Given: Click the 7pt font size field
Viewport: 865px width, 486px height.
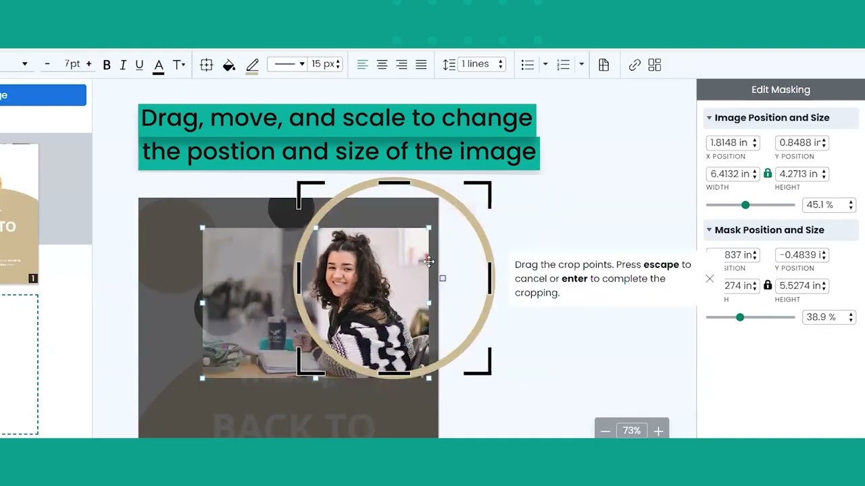Looking at the screenshot, I should pyautogui.click(x=72, y=64).
